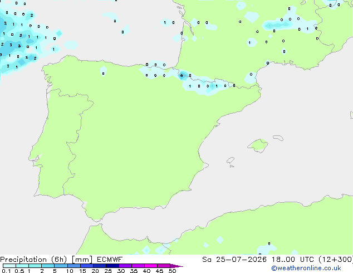
Task: Click the 35–40 mm legend color box
Action: pyautogui.click(x=138, y=266)
